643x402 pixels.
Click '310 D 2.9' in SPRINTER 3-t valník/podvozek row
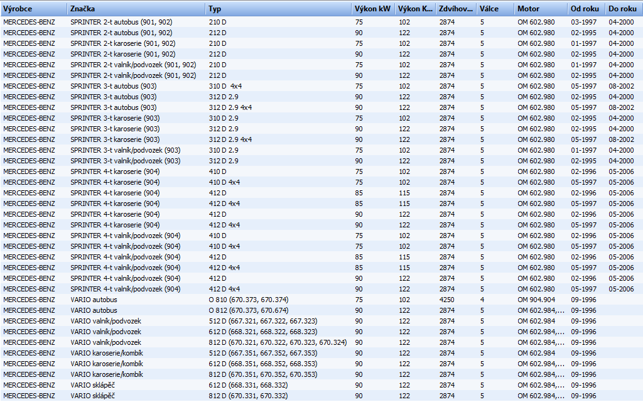tap(224, 150)
